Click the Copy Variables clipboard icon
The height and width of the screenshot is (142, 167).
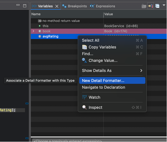84,47
